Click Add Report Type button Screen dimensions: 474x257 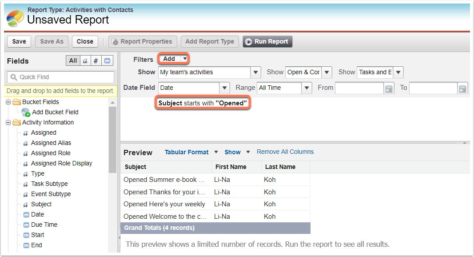(x=210, y=41)
